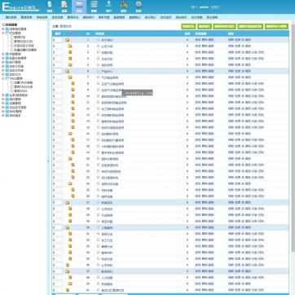Screen dimensions: 295x295
Task: Open 后台首页 in the secondary menu bar
Action: [x=165, y=17]
